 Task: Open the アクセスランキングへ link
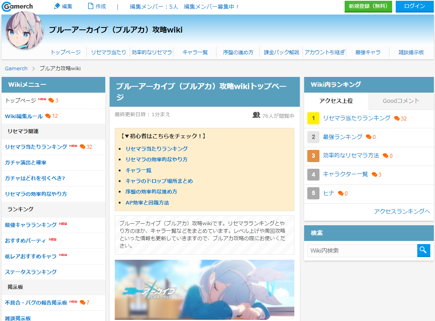402,212
